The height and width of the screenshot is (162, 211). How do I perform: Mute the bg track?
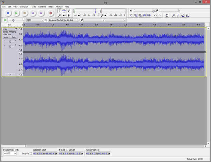pyautogui.click(x=6, y=37)
